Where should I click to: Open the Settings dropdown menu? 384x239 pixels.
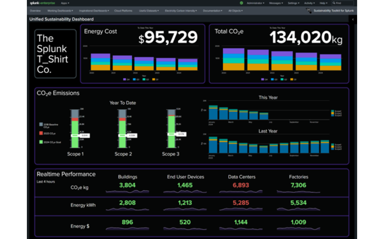click(x=293, y=3)
